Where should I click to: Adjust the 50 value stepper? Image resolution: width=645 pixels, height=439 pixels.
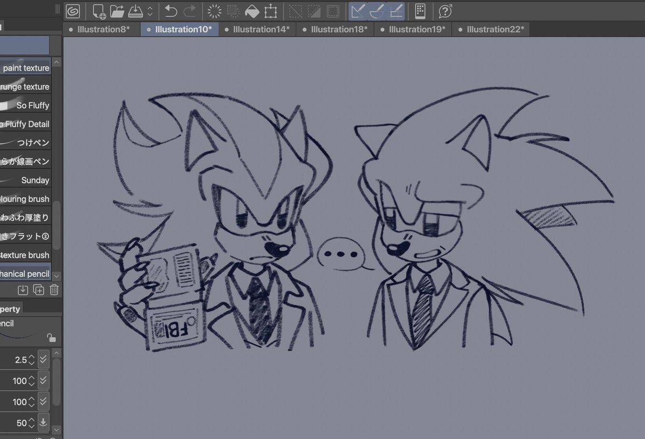coord(32,422)
